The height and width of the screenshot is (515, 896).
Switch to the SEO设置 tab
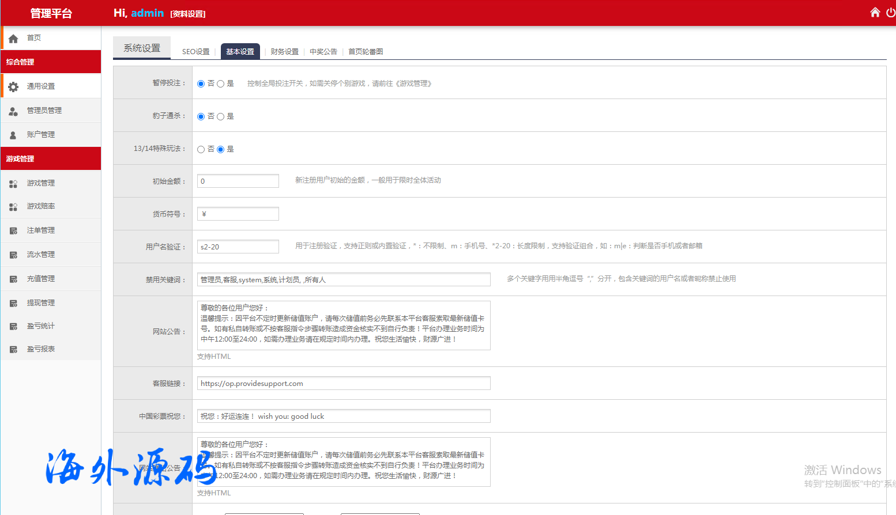(196, 52)
